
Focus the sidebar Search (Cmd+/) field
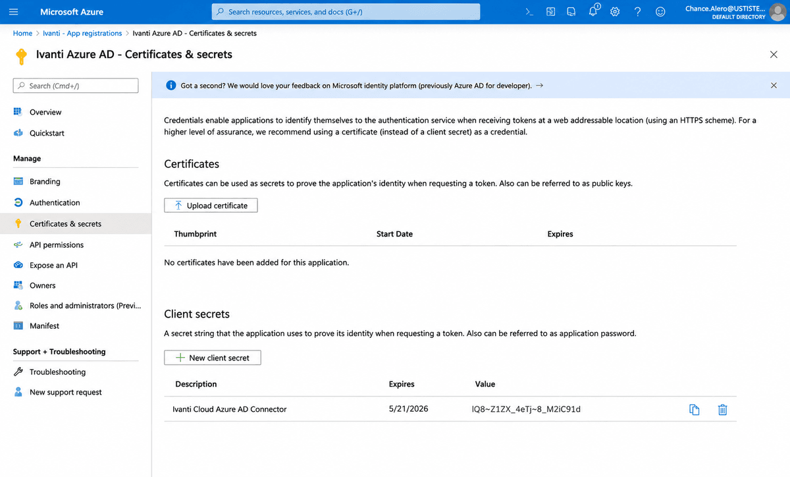coord(76,86)
